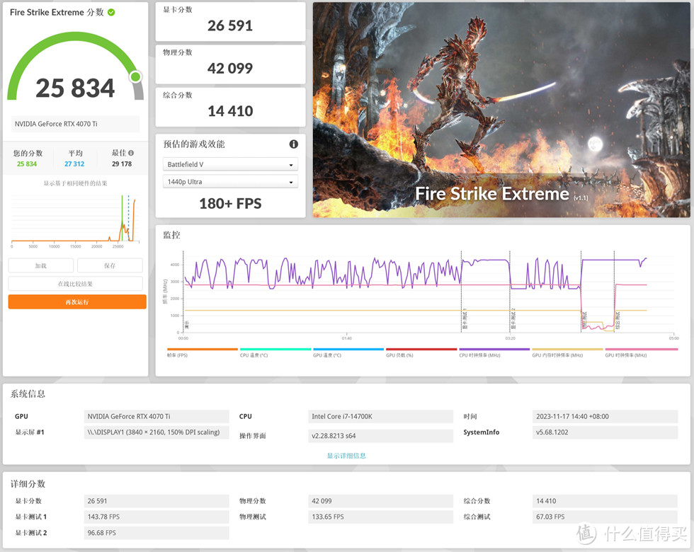The image size is (694, 552).
Task: Click the info icon next to 最佳
Action: coord(131,153)
